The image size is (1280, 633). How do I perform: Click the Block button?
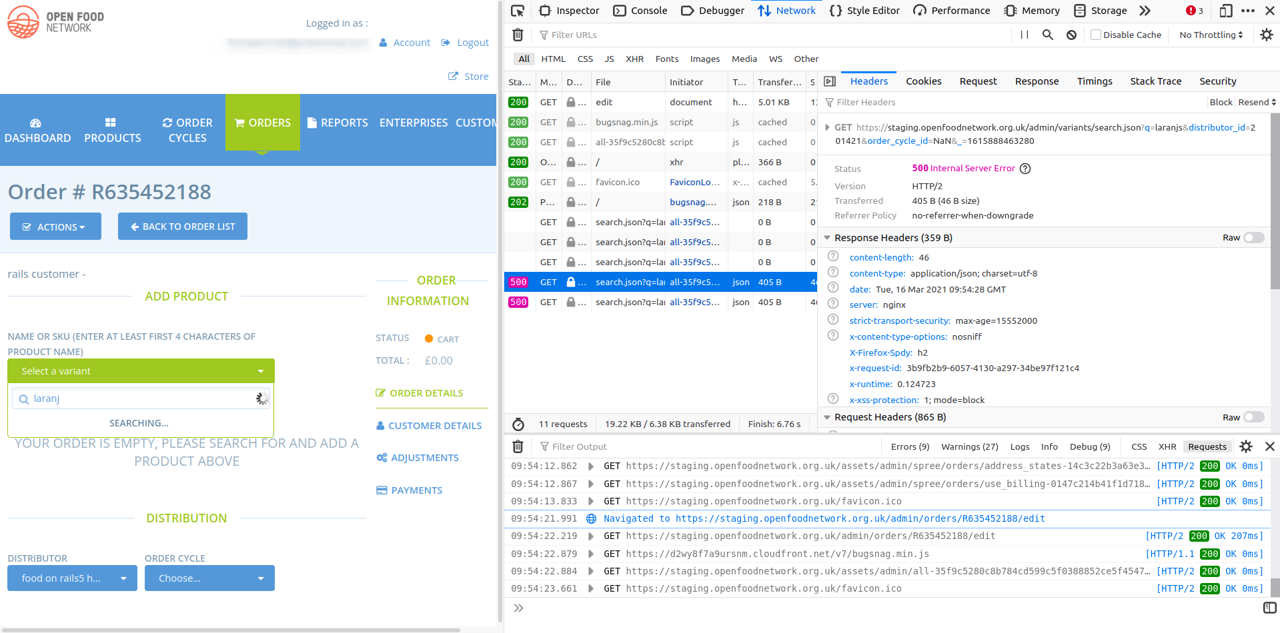[1221, 102]
